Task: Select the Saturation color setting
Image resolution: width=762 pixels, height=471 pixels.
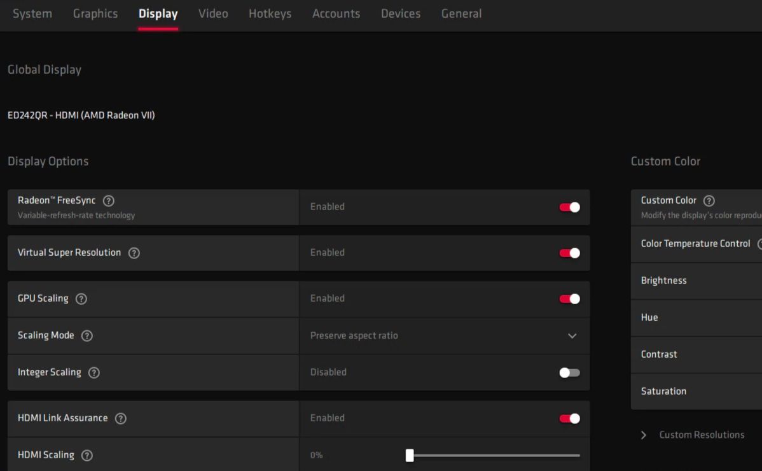Action: [663, 391]
